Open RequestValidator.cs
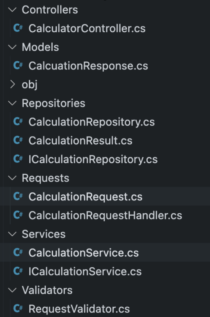 click(x=79, y=309)
